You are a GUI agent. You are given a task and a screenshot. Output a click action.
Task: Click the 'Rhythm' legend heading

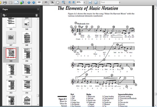tap(89, 94)
